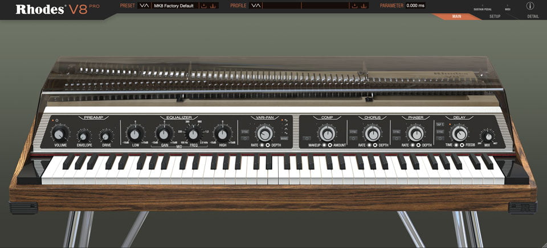The height and width of the screenshot is (248, 547).
Task: Click the preset export icon
Action: click(x=213, y=6)
